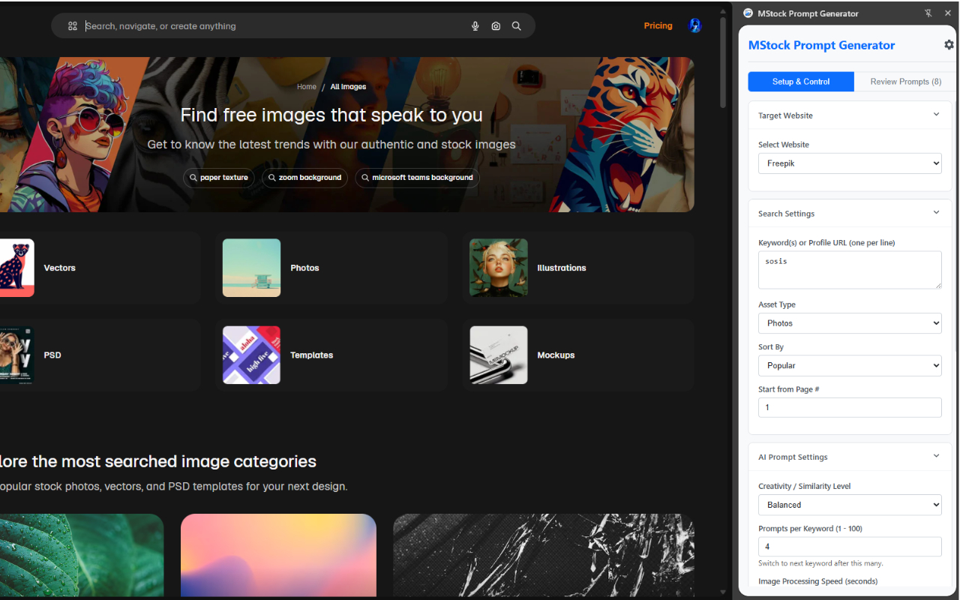Open the apps grid icon in search bar
960x600 pixels.
[x=73, y=26]
